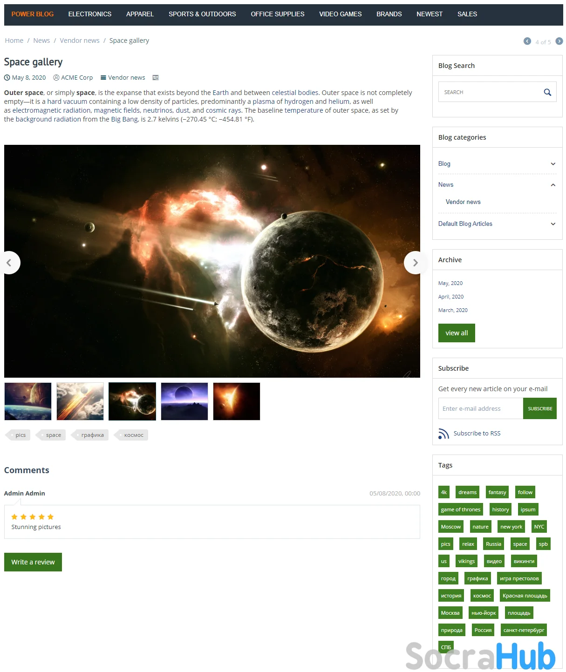Viewport: 566px width, 672px height.
Task: Show previous gallery image with left arrow
Action: (x=9, y=263)
